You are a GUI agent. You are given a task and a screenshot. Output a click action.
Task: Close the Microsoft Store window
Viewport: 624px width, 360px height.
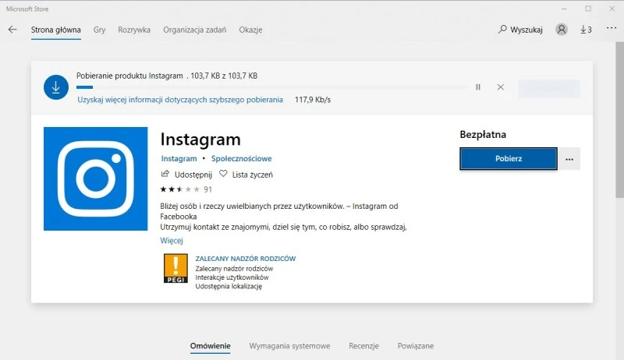click(612, 9)
